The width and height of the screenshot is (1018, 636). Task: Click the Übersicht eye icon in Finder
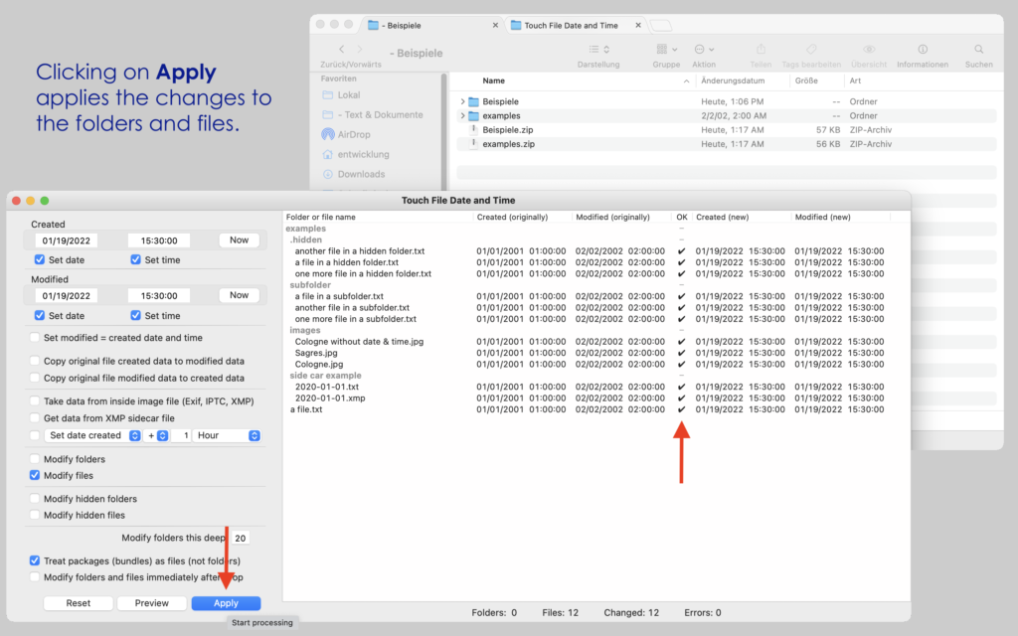pyautogui.click(x=869, y=50)
